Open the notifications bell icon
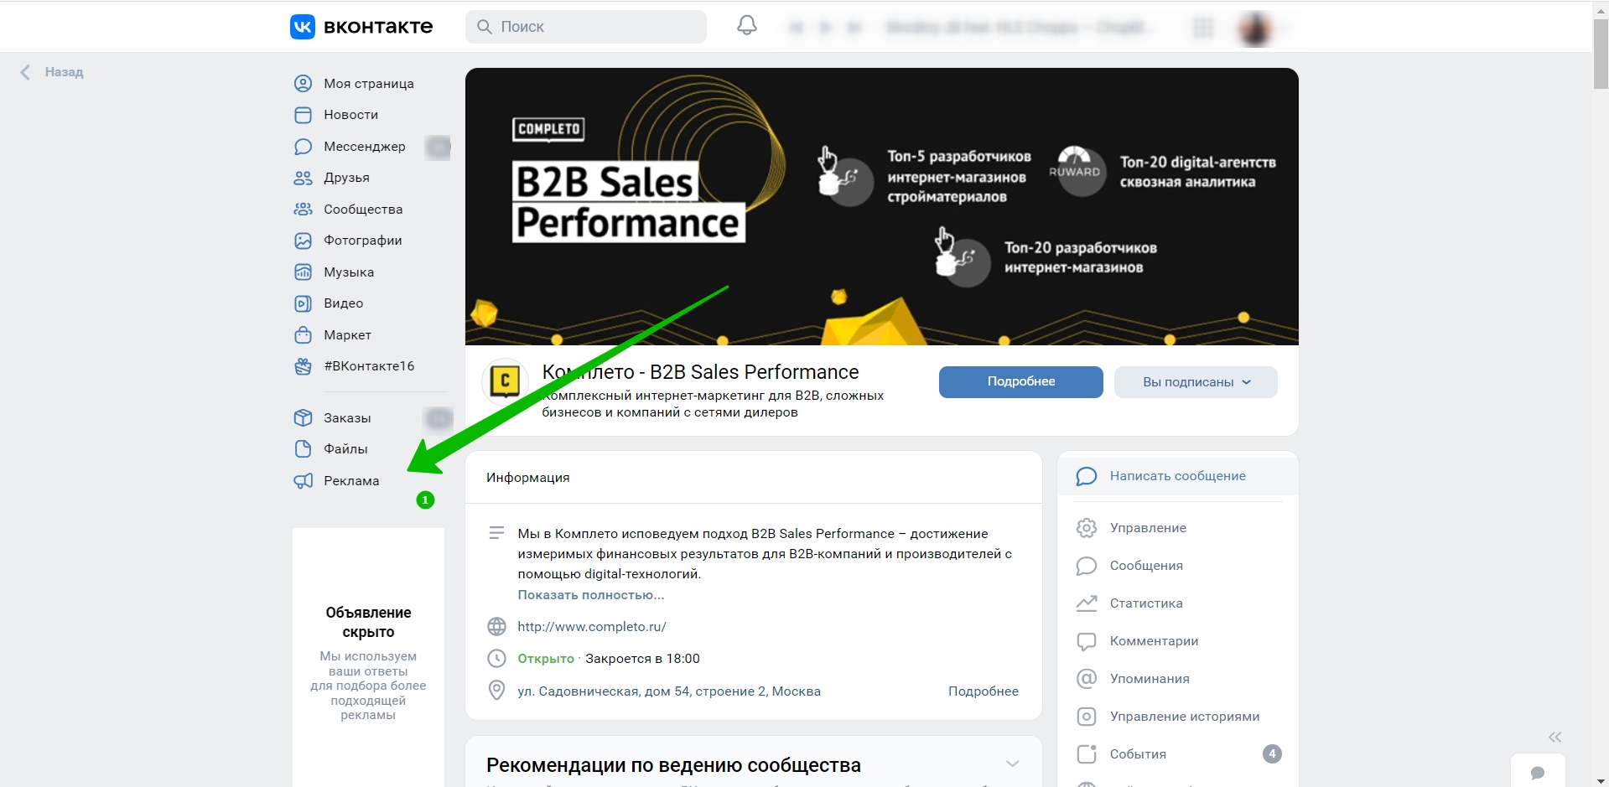1609x787 pixels. coord(747,26)
